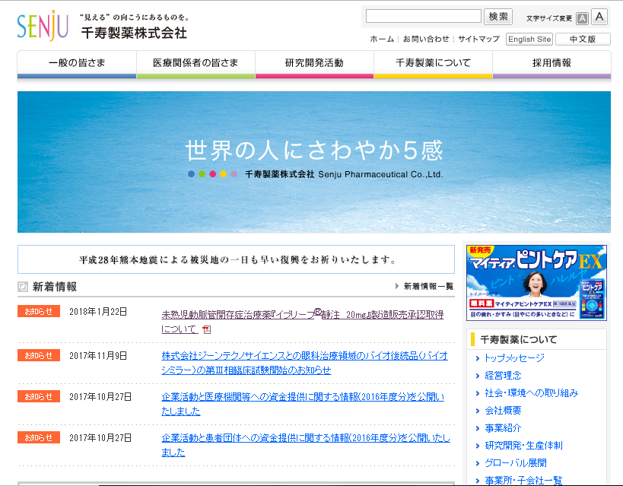Switch to the 中文版 site

583,40
